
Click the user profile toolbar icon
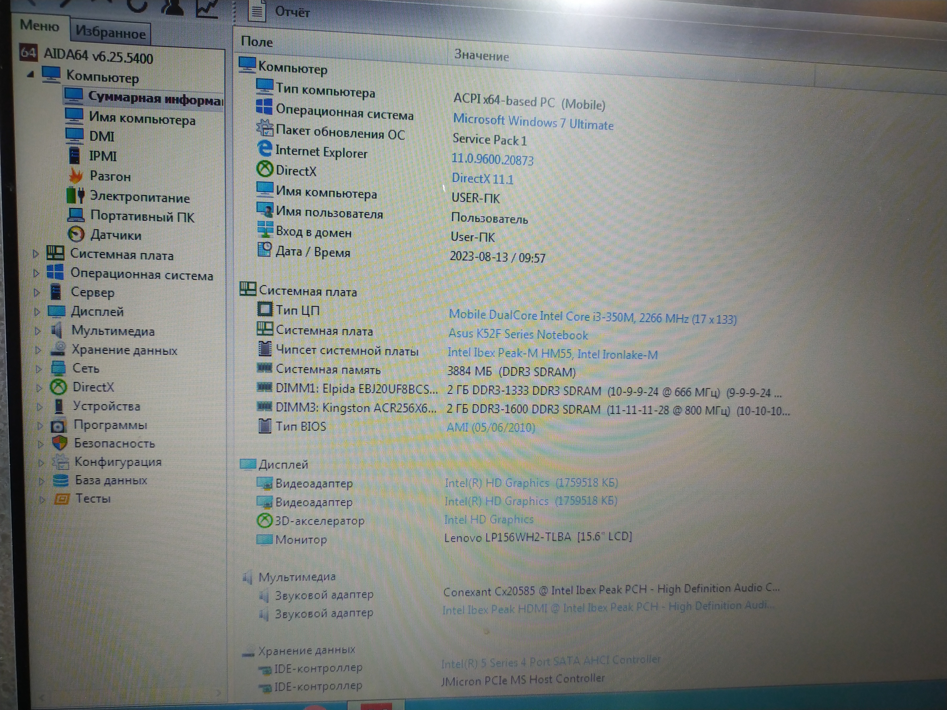pos(172,7)
